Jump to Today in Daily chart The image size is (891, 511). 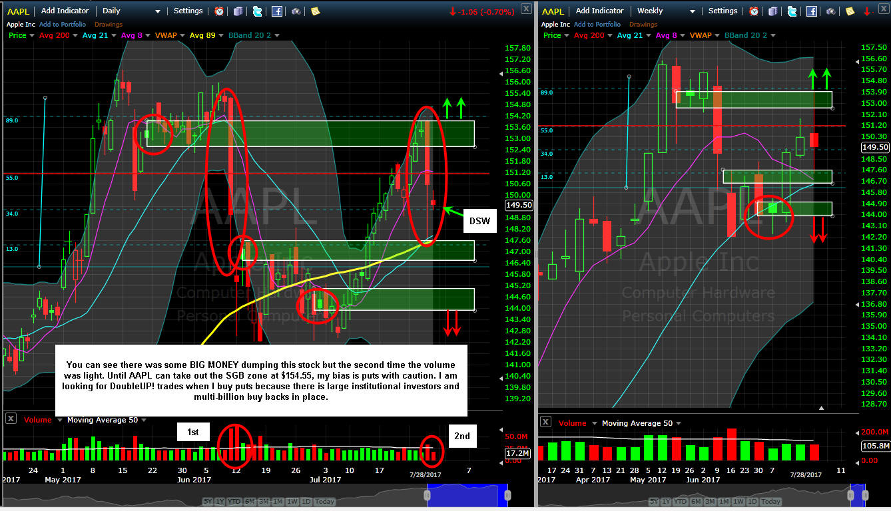pos(325,502)
